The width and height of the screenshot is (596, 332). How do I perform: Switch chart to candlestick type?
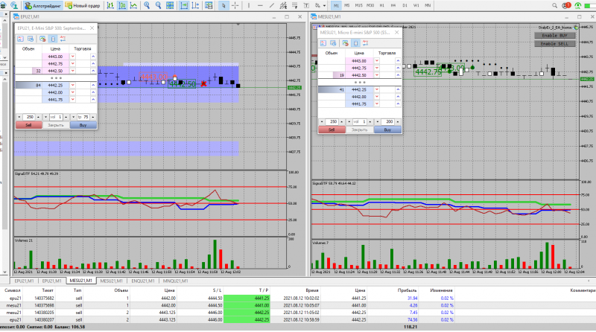122,6
